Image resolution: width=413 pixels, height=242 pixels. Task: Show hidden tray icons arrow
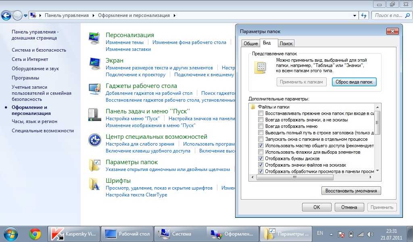click(331, 234)
